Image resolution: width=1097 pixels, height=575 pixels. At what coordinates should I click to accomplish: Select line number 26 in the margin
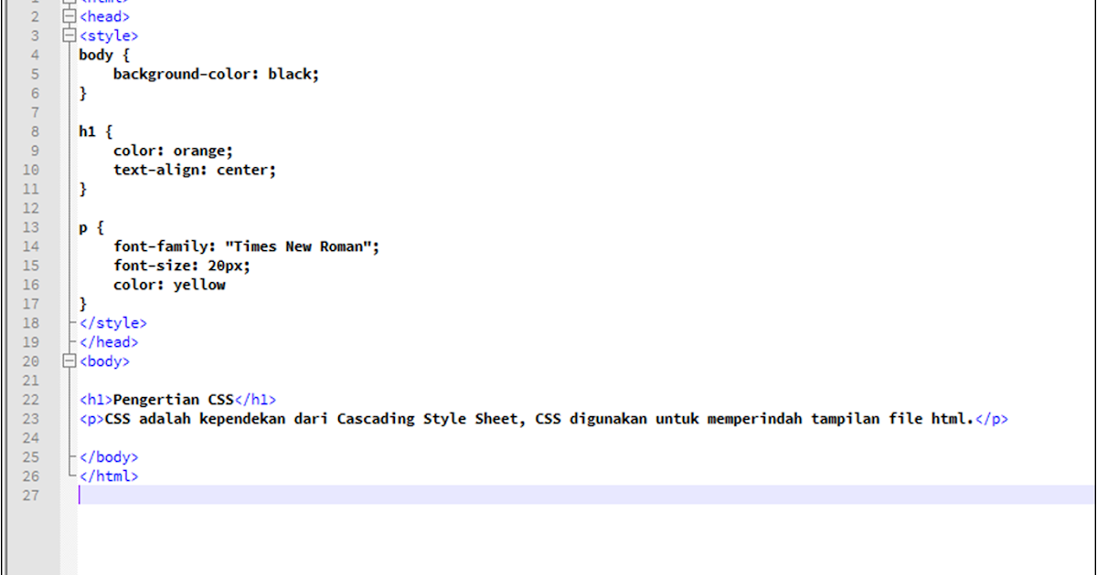pyautogui.click(x=31, y=476)
